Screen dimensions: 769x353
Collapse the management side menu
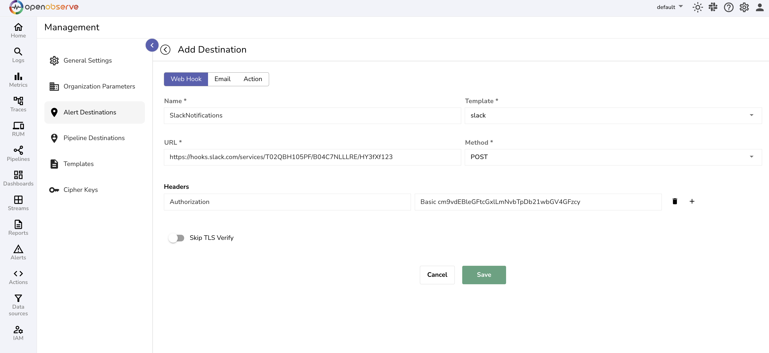(x=152, y=45)
